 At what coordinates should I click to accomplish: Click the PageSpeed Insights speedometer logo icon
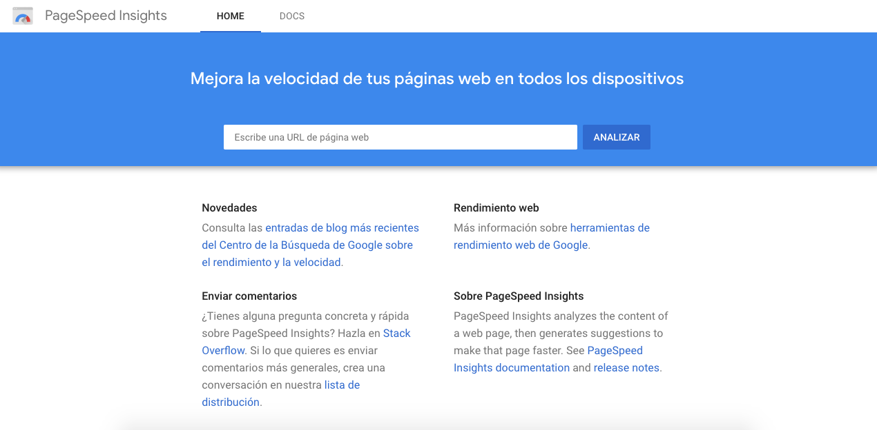pos(23,16)
